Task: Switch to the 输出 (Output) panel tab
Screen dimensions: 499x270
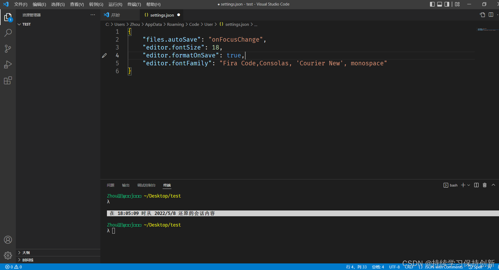Action: pos(126,185)
